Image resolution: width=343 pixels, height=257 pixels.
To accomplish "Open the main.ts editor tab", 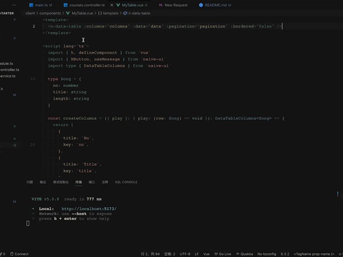I will [x=41, y=5].
